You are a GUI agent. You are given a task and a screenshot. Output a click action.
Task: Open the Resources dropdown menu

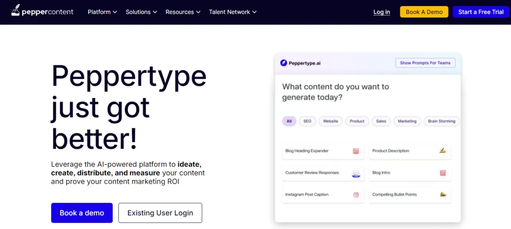183,12
